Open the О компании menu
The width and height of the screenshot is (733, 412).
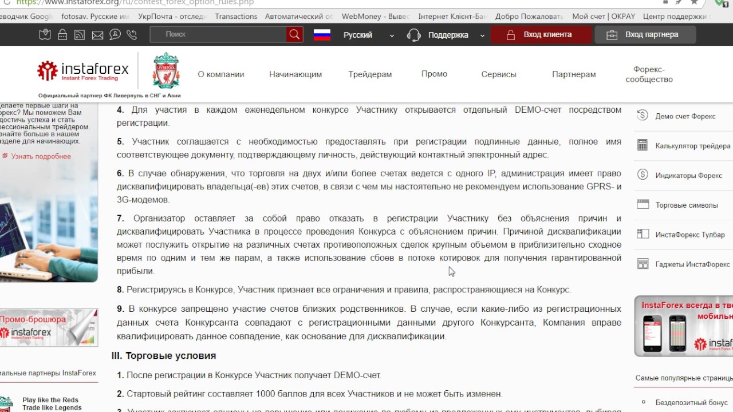pyautogui.click(x=221, y=74)
